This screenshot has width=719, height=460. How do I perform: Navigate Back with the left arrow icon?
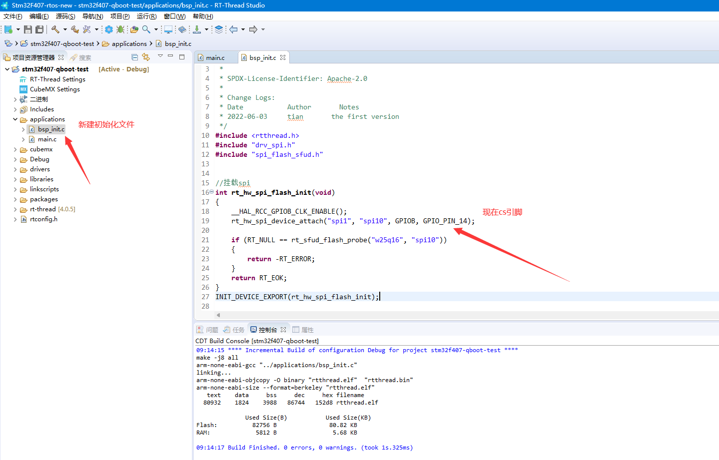pyautogui.click(x=233, y=29)
